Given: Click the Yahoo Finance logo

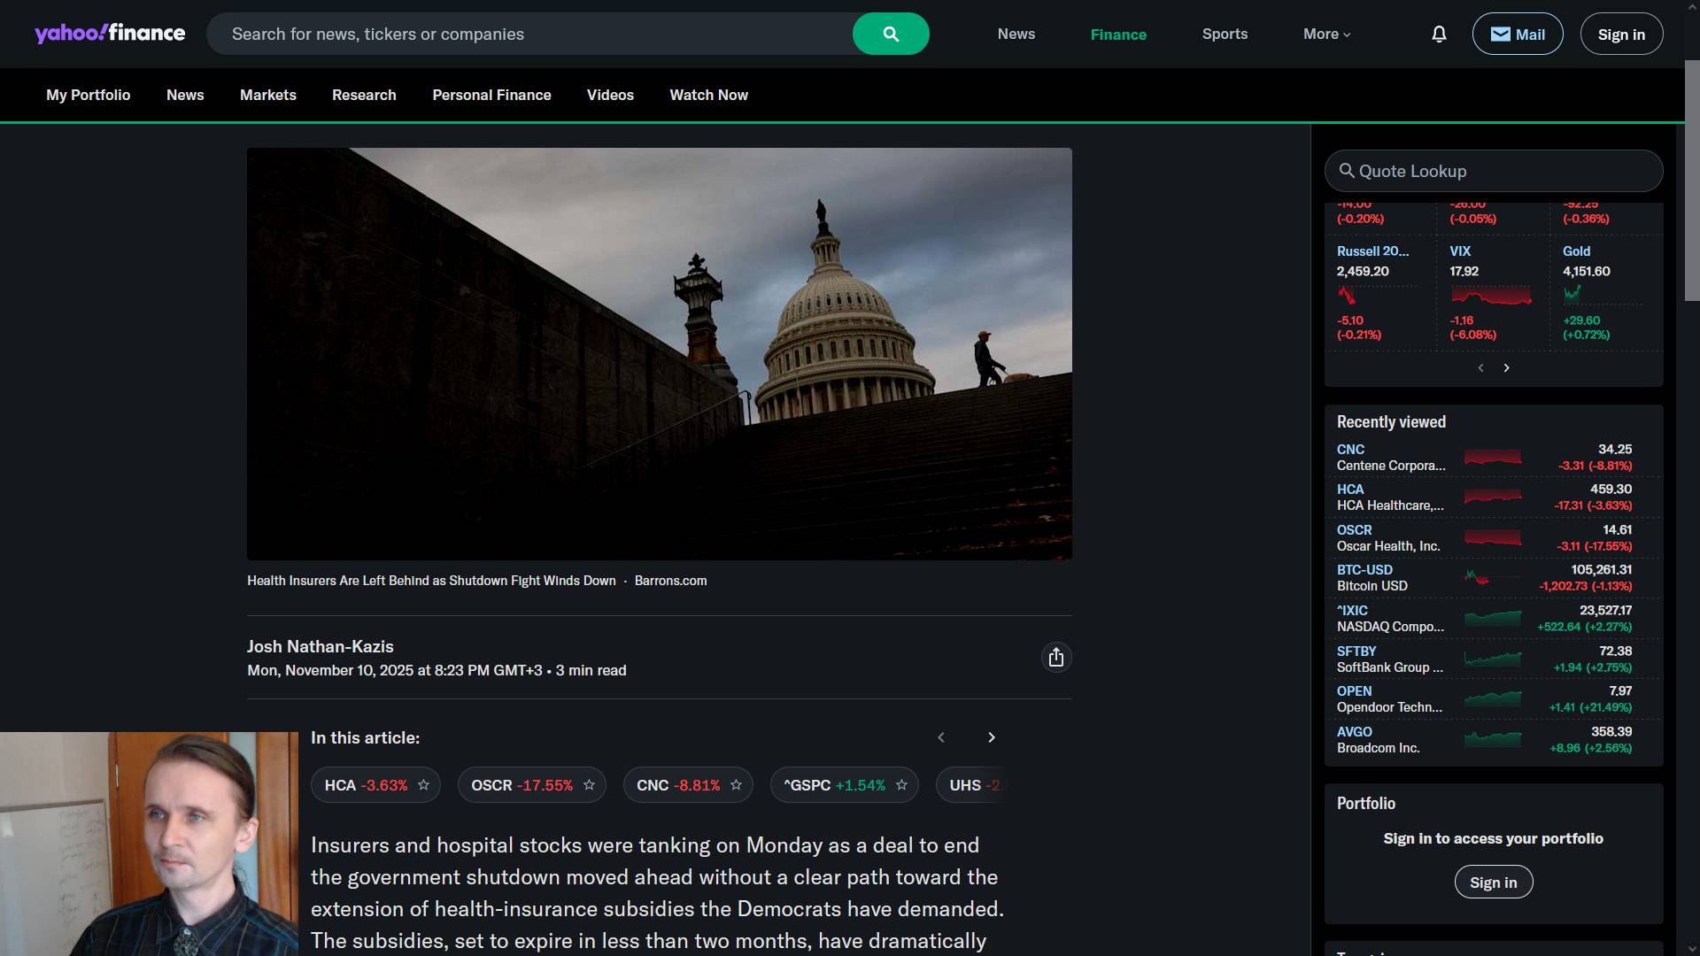Looking at the screenshot, I should tap(110, 34).
